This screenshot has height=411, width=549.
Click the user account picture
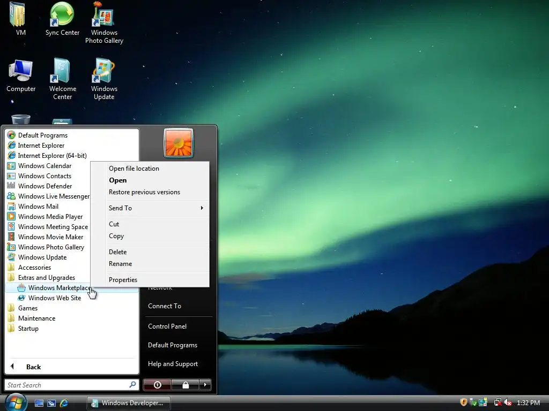pyautogui.click(x=178, y=142)
